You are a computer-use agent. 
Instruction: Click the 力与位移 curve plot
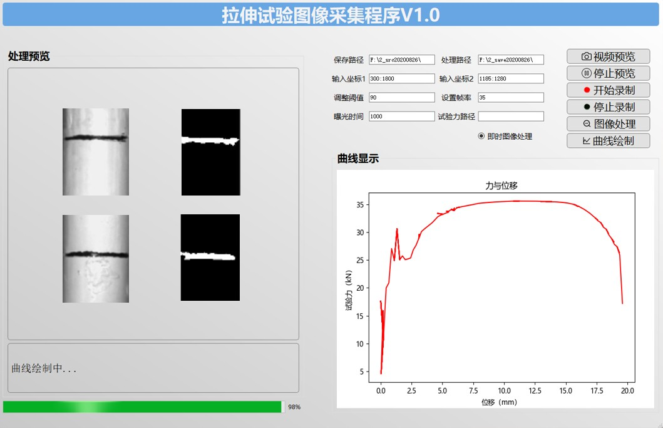501,288
